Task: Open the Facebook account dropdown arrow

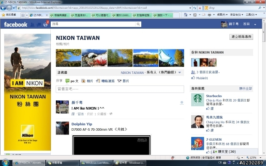Action: (255, 24)
